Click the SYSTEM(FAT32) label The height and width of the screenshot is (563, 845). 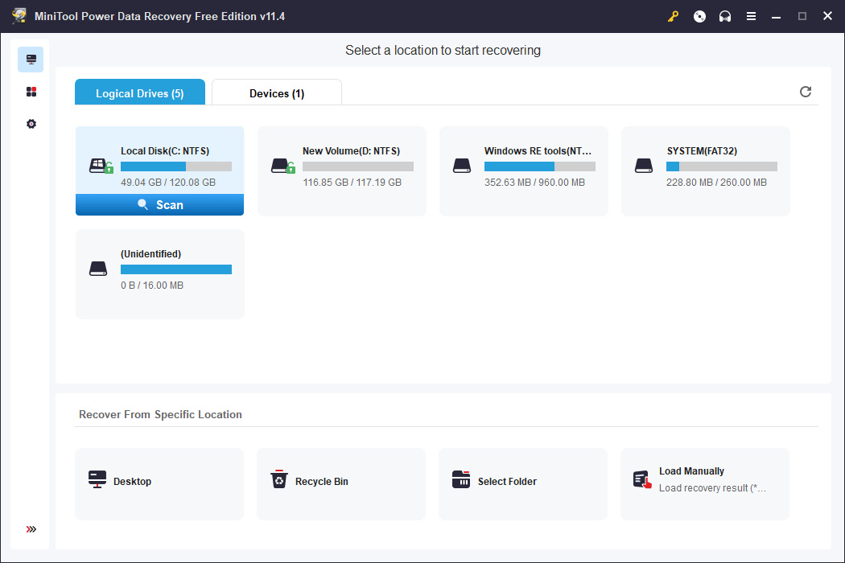[x=702, y=151]
